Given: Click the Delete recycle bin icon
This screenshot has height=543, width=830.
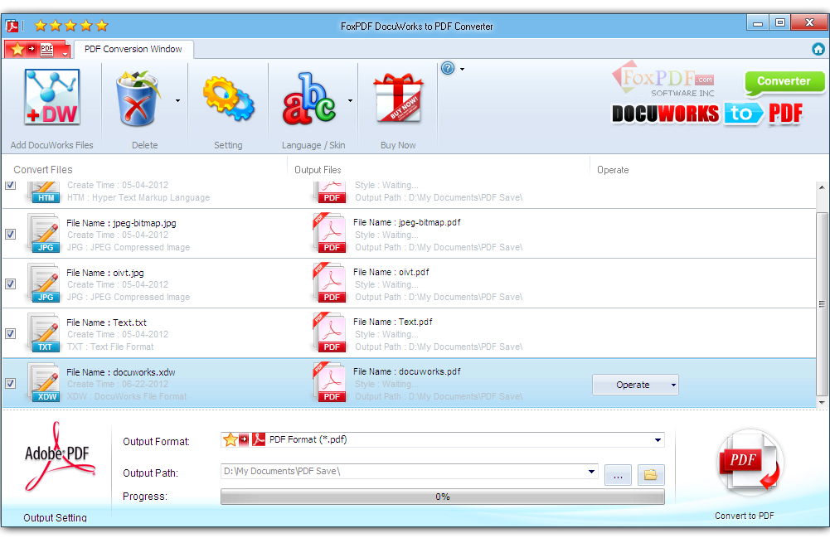Looking at the screenshot, I should (138, 99).
